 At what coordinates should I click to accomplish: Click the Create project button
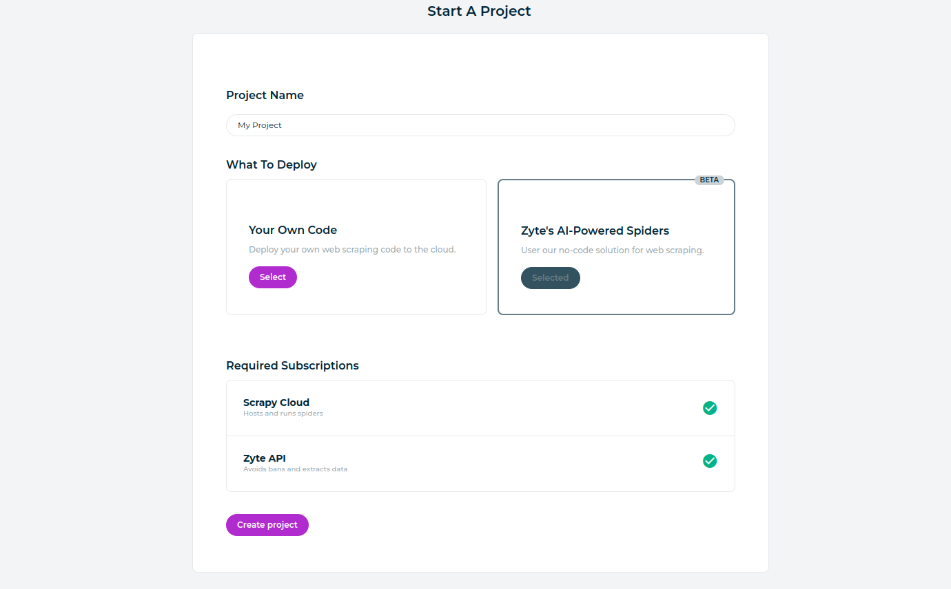[x=267, y=525]
